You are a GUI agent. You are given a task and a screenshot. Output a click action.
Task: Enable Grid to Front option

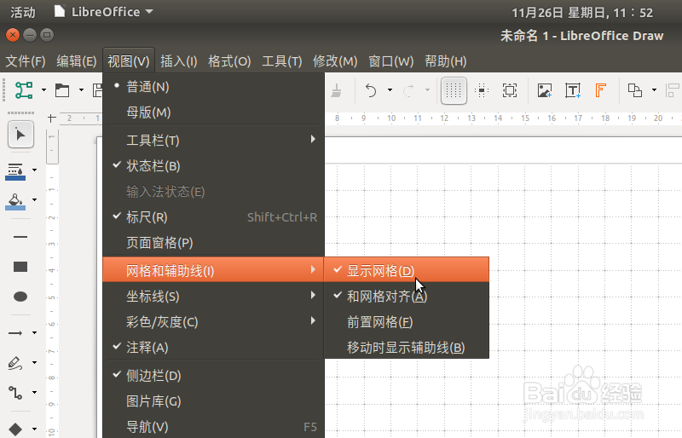tap(407, 322)
